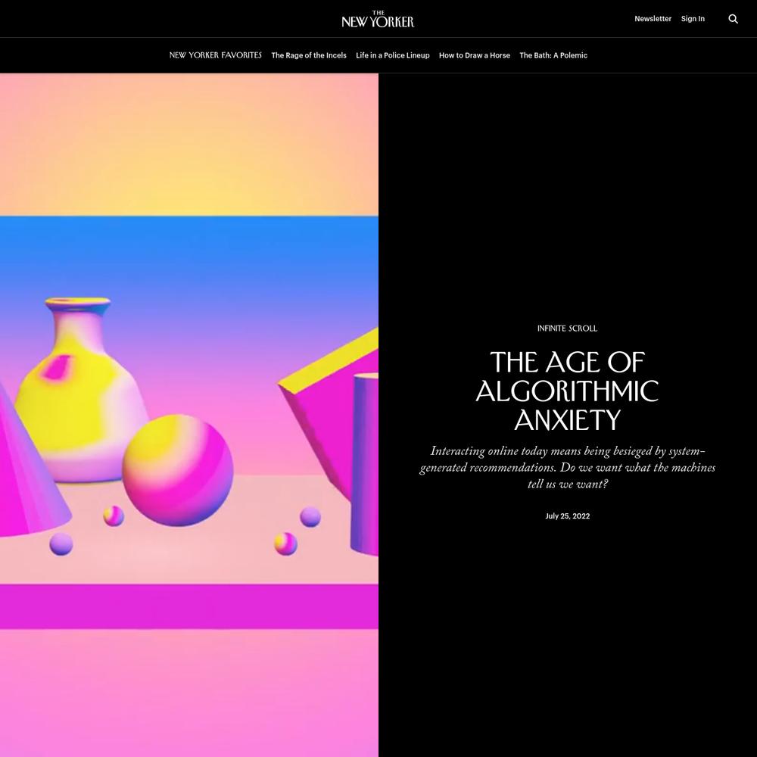Screen dimensions: 757x757
Task: Open Life in a Police Lineup
Action: pyautogui.click(x=392, y=55)
